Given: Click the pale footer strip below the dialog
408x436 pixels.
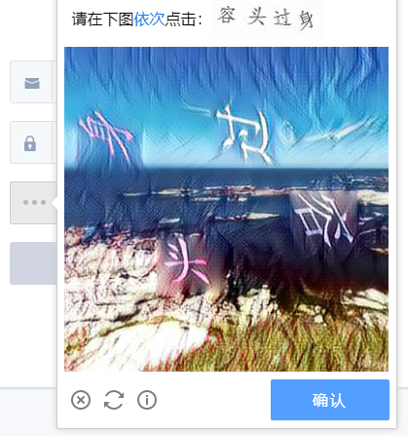Looking at the screenshot, I should (x=28, y=412).
